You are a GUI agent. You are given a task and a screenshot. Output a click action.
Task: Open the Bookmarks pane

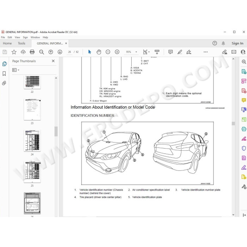[x=4, y=73]
